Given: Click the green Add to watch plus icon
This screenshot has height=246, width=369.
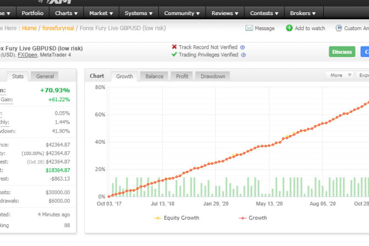Looking at the screenshot, I should (289, 28).
